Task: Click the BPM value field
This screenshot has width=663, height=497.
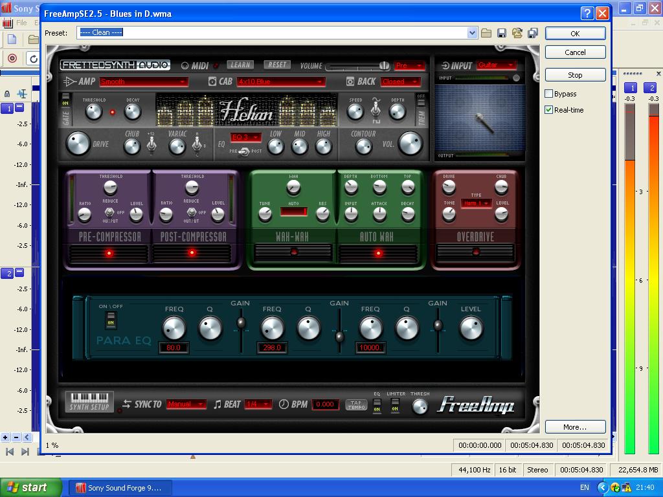Action: [325, 404]
